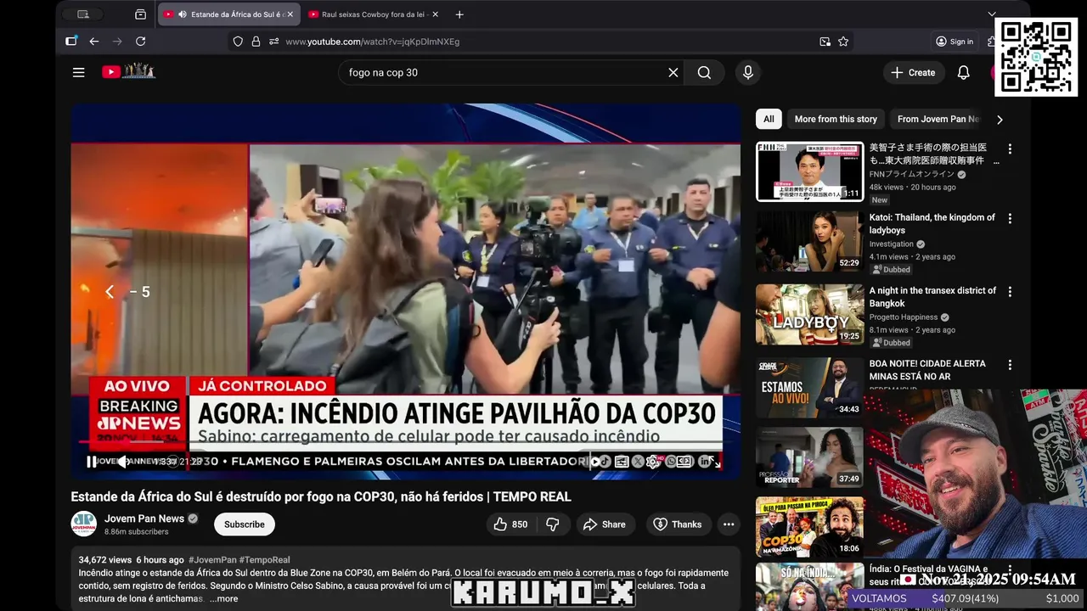This screenshot has width=1087, height=611.
Task: Open a new browser tab
Action: (459, 14)
